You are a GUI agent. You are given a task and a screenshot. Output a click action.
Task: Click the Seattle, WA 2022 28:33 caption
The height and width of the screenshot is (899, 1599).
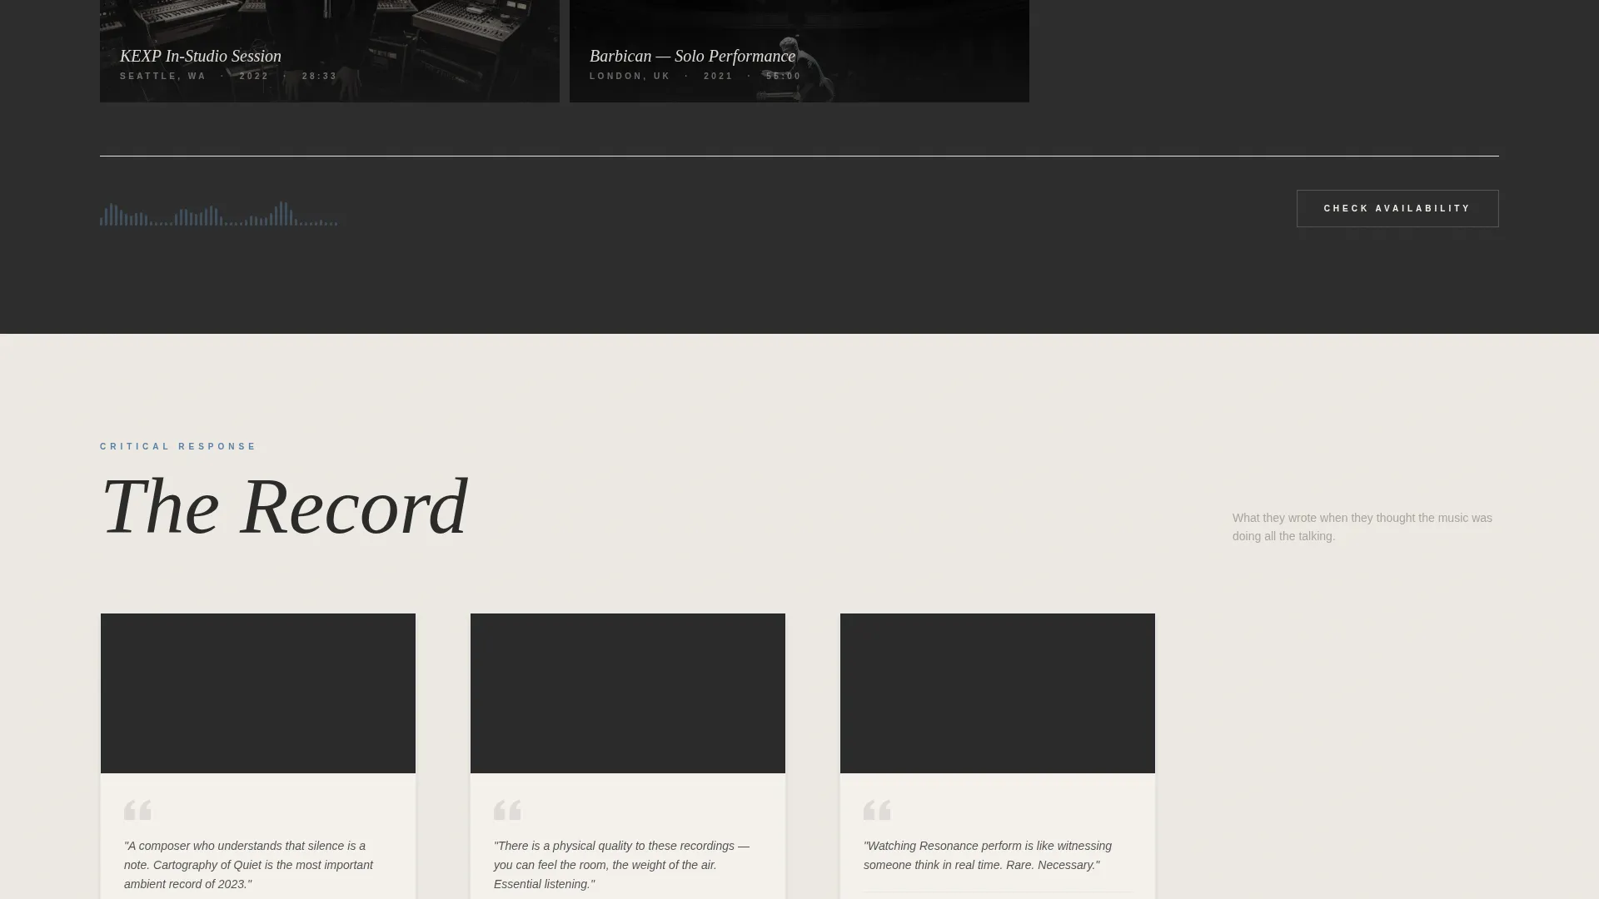pyautogui.click(x=228, y=77)
